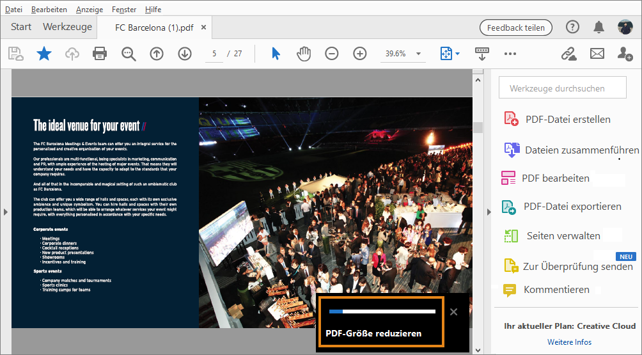
Task: Click the PDF-Größe reduzieren progress bar
Action: tap(382, 312)
